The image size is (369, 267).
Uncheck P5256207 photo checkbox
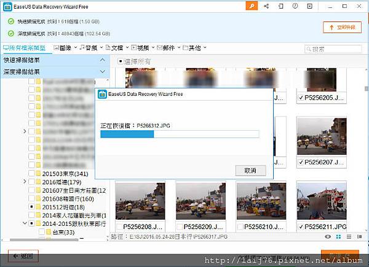tap(301, 162)
